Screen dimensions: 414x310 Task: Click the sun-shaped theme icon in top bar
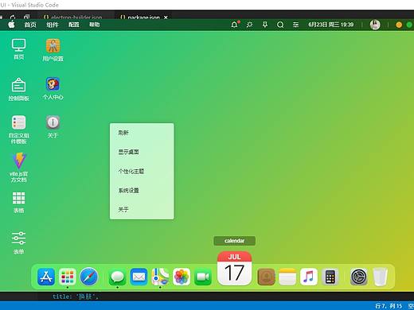coord(249,25)
